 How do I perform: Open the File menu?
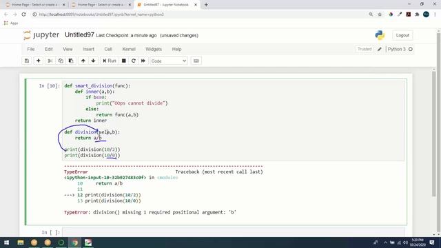click(31, 49)
